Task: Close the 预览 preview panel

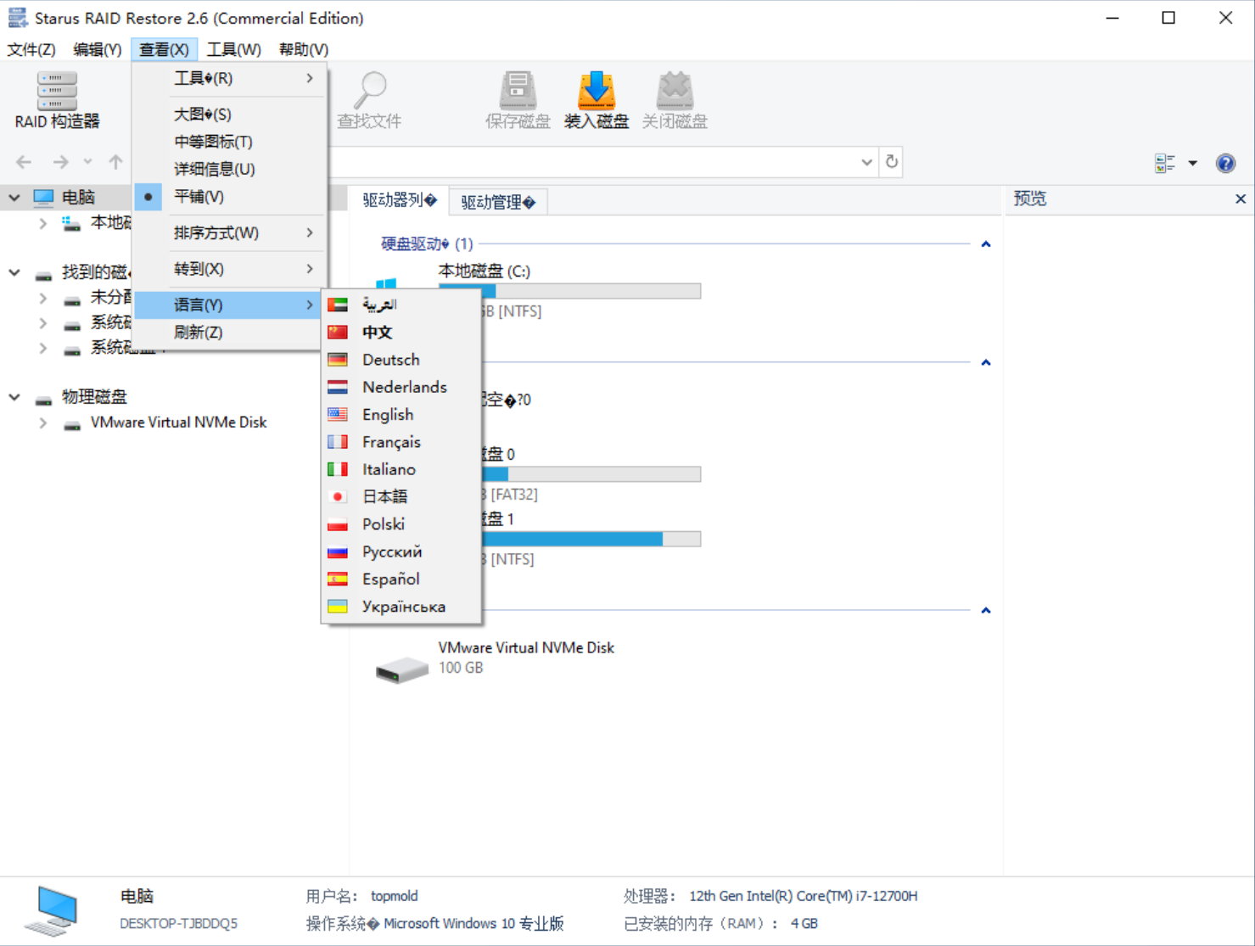Action: pos(1241,199)
